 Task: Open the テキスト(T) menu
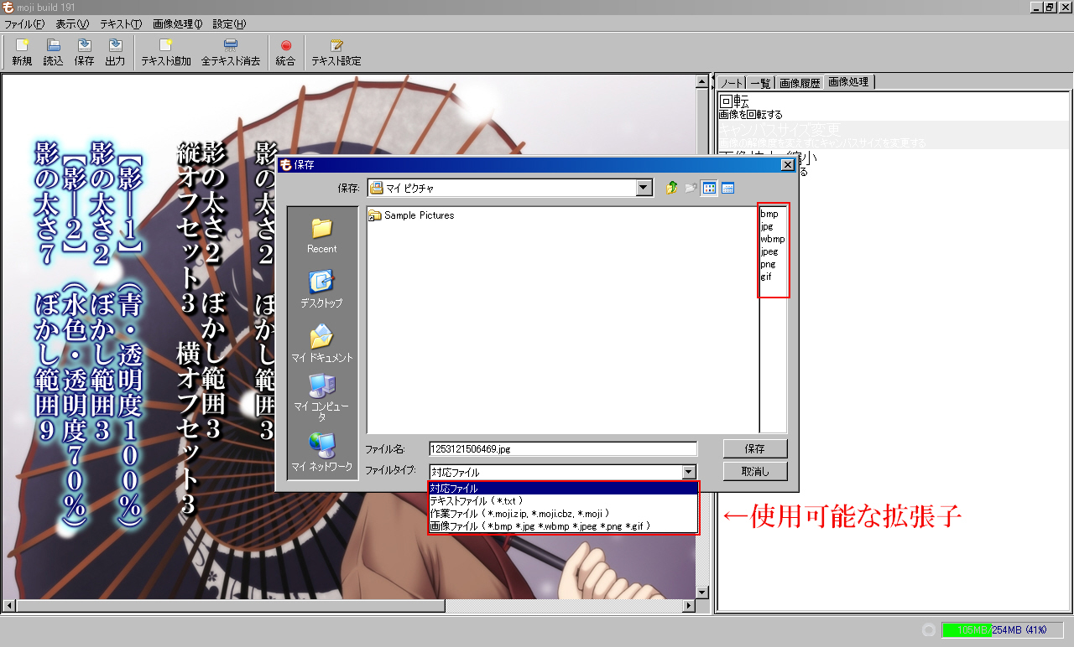[x=121, y=24]
